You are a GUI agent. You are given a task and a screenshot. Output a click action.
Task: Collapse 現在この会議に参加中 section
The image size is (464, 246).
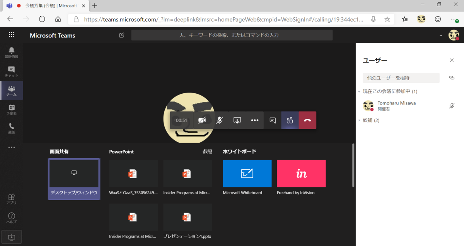pos(388,91)
